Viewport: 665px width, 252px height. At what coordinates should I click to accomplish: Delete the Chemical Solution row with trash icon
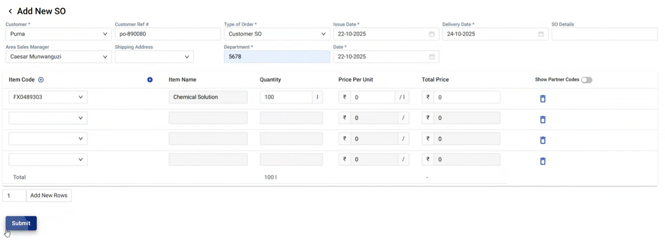(x=542, y=99)
